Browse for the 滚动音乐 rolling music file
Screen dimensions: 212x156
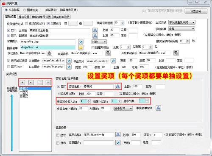[x=49, y=53]
